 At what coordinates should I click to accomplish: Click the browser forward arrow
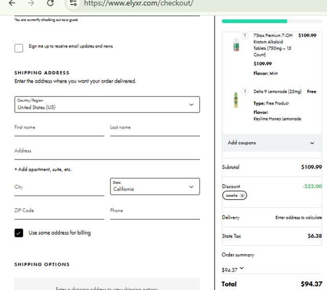pyautogui.click(x=31, y=3)
